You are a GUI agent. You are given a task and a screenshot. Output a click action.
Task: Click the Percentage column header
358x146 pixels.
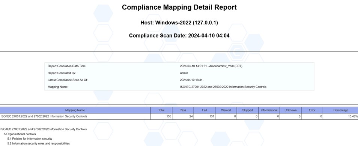point(340,110)
